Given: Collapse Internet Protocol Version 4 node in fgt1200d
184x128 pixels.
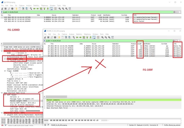Looking at the screenshot, I should click(x=2, y=51).
